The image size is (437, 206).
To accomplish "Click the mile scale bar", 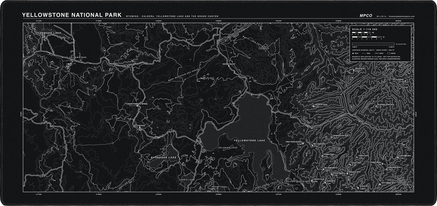I will click(x=367, y=37).
